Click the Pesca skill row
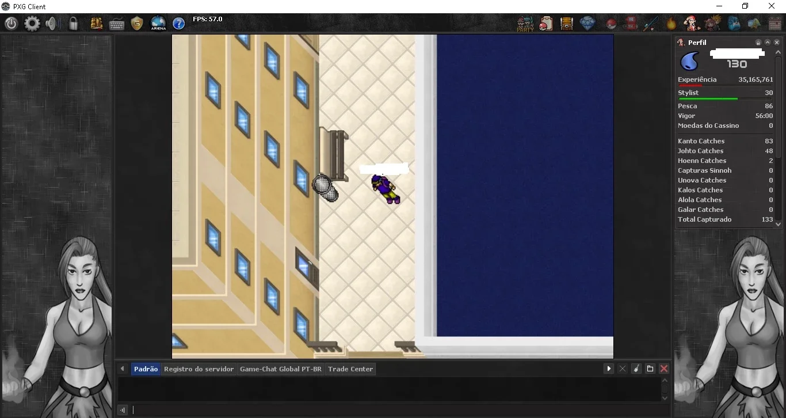 (726, 106)
